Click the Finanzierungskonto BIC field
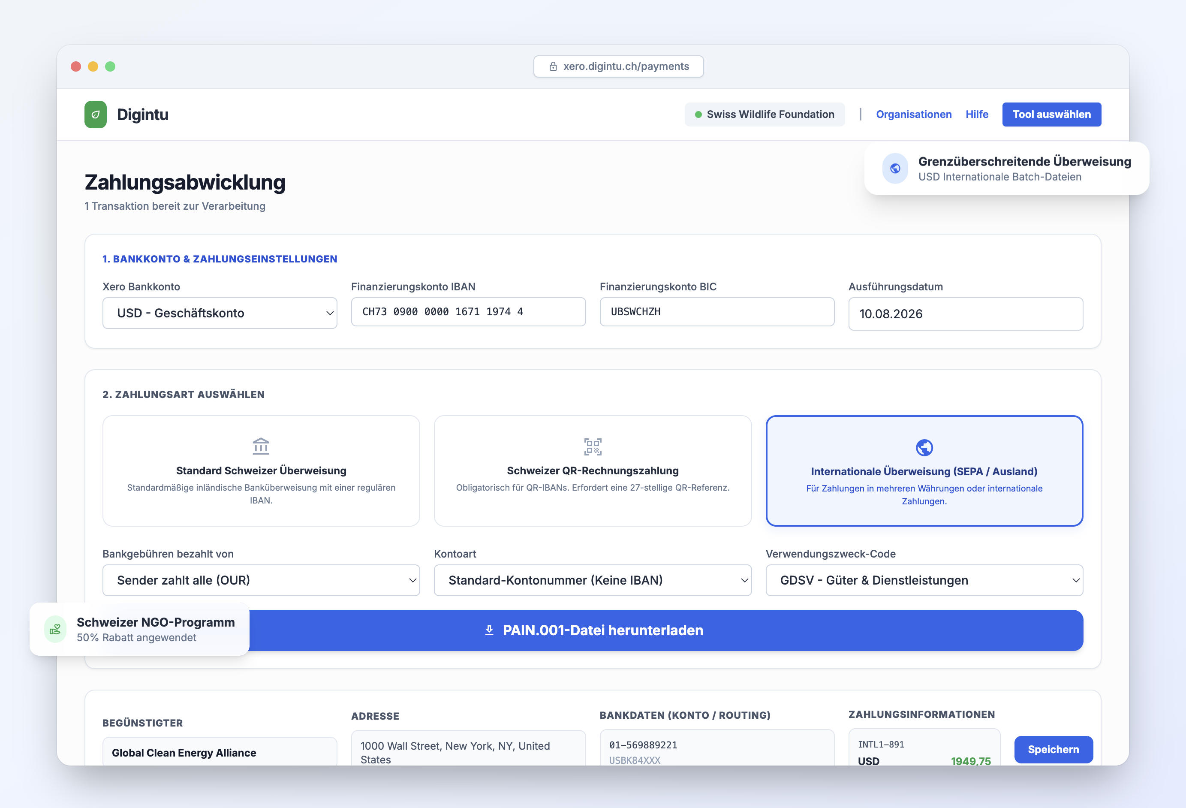 [x=717, y=312]
